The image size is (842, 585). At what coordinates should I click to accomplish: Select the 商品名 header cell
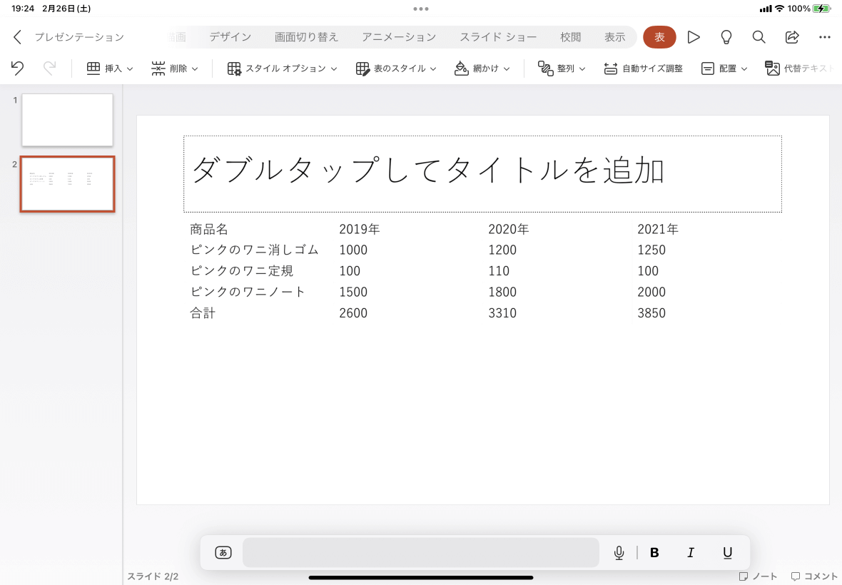(x=209, y=229)
